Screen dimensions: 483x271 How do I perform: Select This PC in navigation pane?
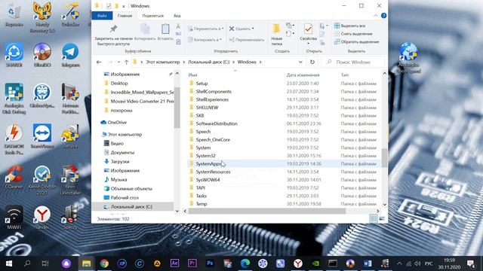[125, 134]
